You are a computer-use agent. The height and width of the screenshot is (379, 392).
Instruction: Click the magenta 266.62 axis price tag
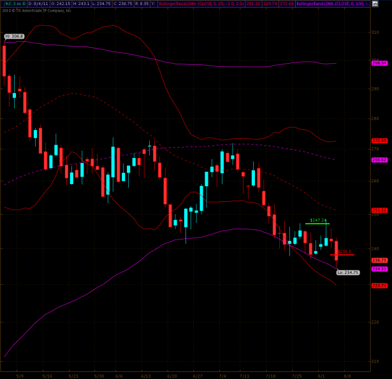(380, 160)
